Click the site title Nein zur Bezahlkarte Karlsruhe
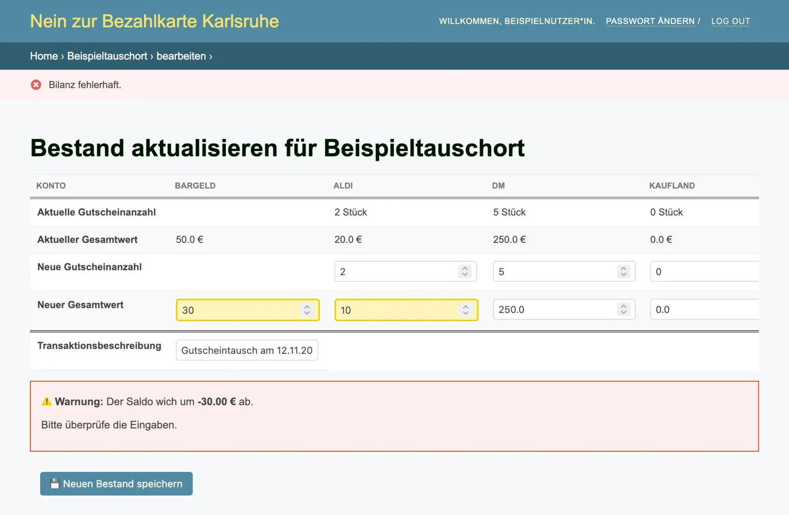 154,21
